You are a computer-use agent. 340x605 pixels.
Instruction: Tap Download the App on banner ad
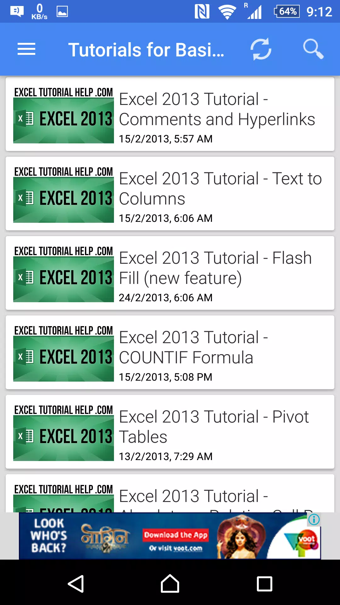(x=176, y=535)
